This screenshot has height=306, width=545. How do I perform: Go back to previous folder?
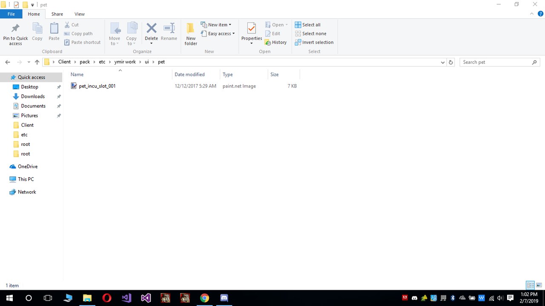pos(8,62)
